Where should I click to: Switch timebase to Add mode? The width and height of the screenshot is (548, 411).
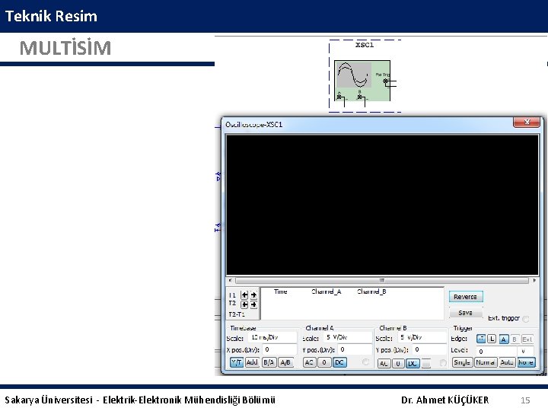coord(252,362)
